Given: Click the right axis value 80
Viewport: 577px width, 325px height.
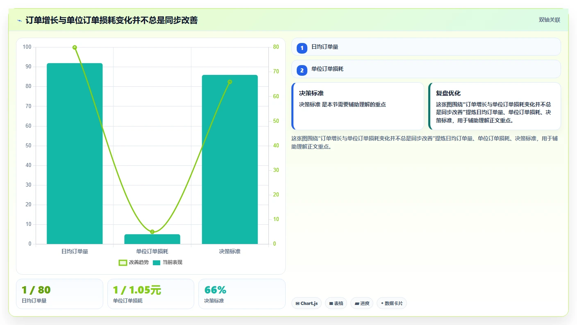Looking at the screenshot, I should pyautogui.click(x=276, y=47).
